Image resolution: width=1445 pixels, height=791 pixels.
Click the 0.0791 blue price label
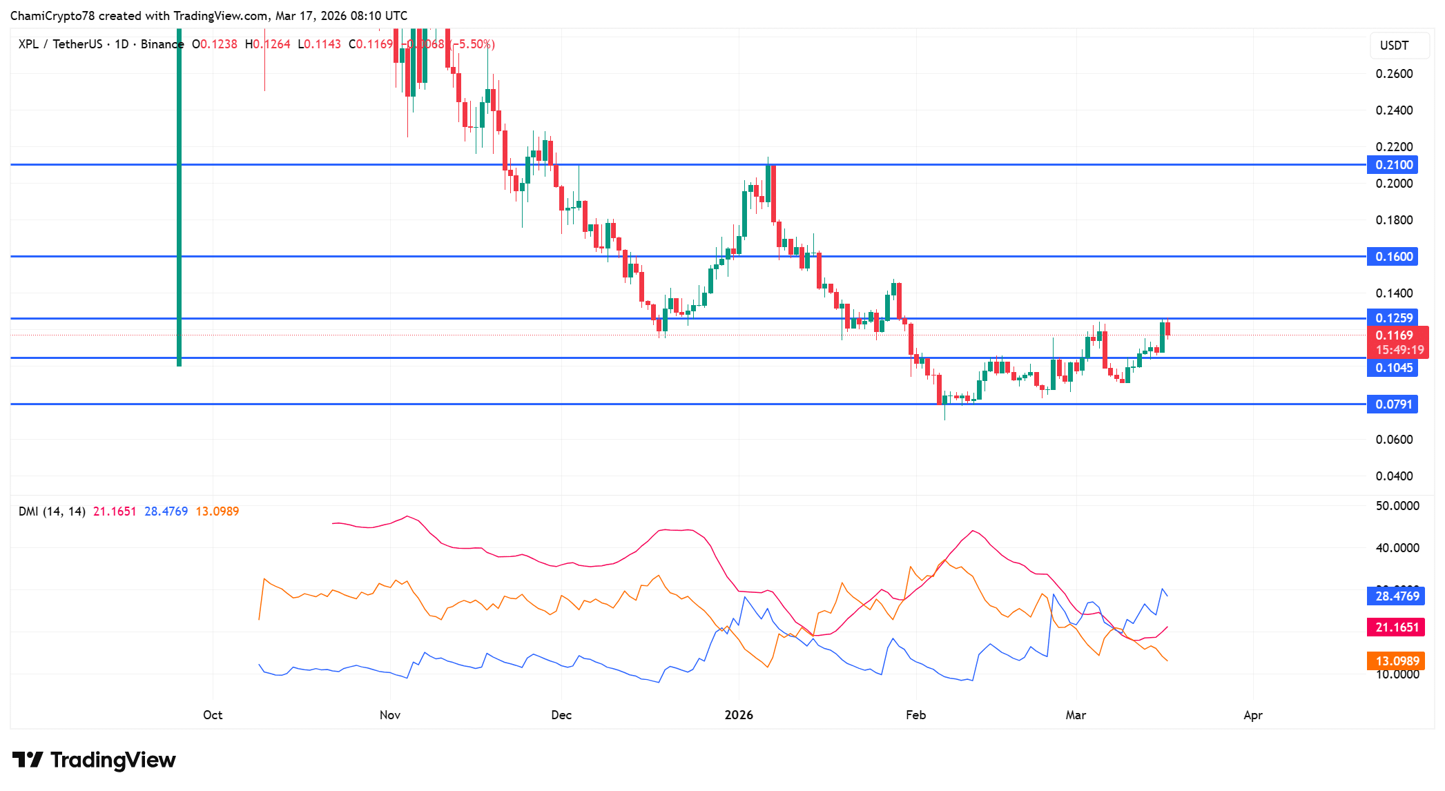pyautogui.click(x=1393, y=404)
